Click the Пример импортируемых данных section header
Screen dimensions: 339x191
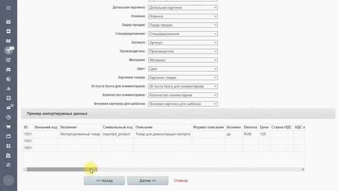(x=178, y=114)
